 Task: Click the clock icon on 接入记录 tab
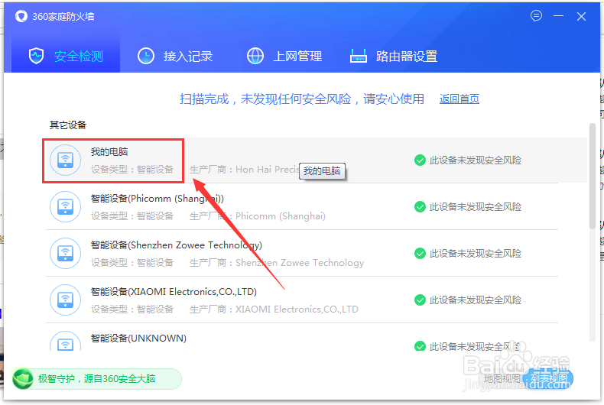pos(146,57)
